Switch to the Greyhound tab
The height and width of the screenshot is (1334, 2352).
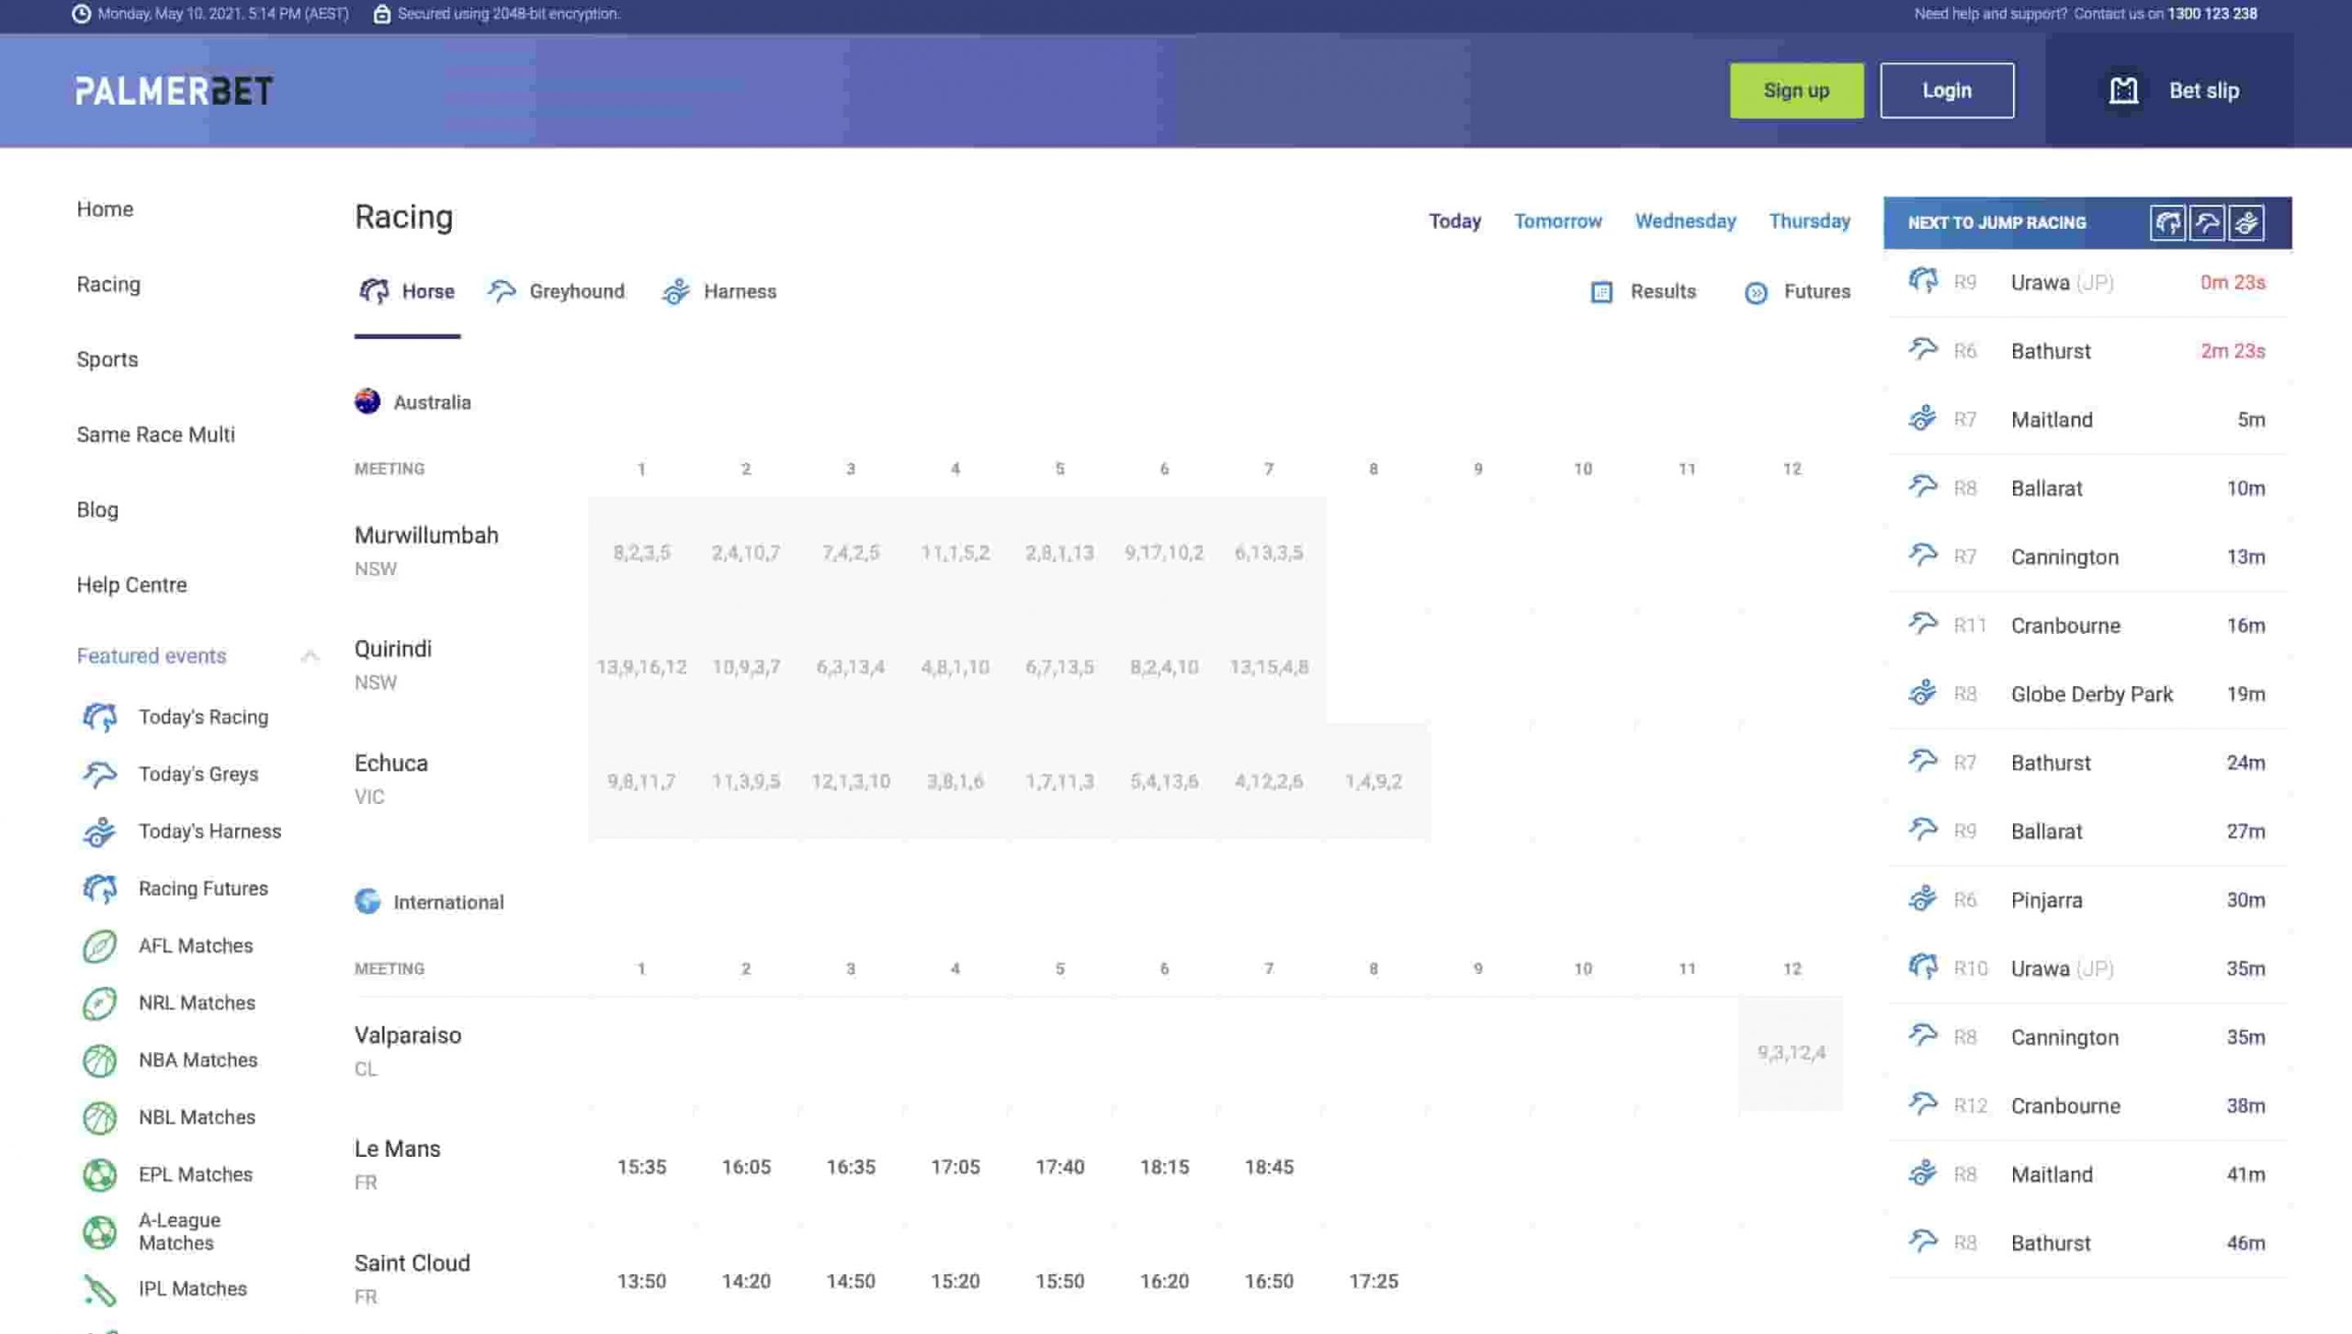click(556, 291)
